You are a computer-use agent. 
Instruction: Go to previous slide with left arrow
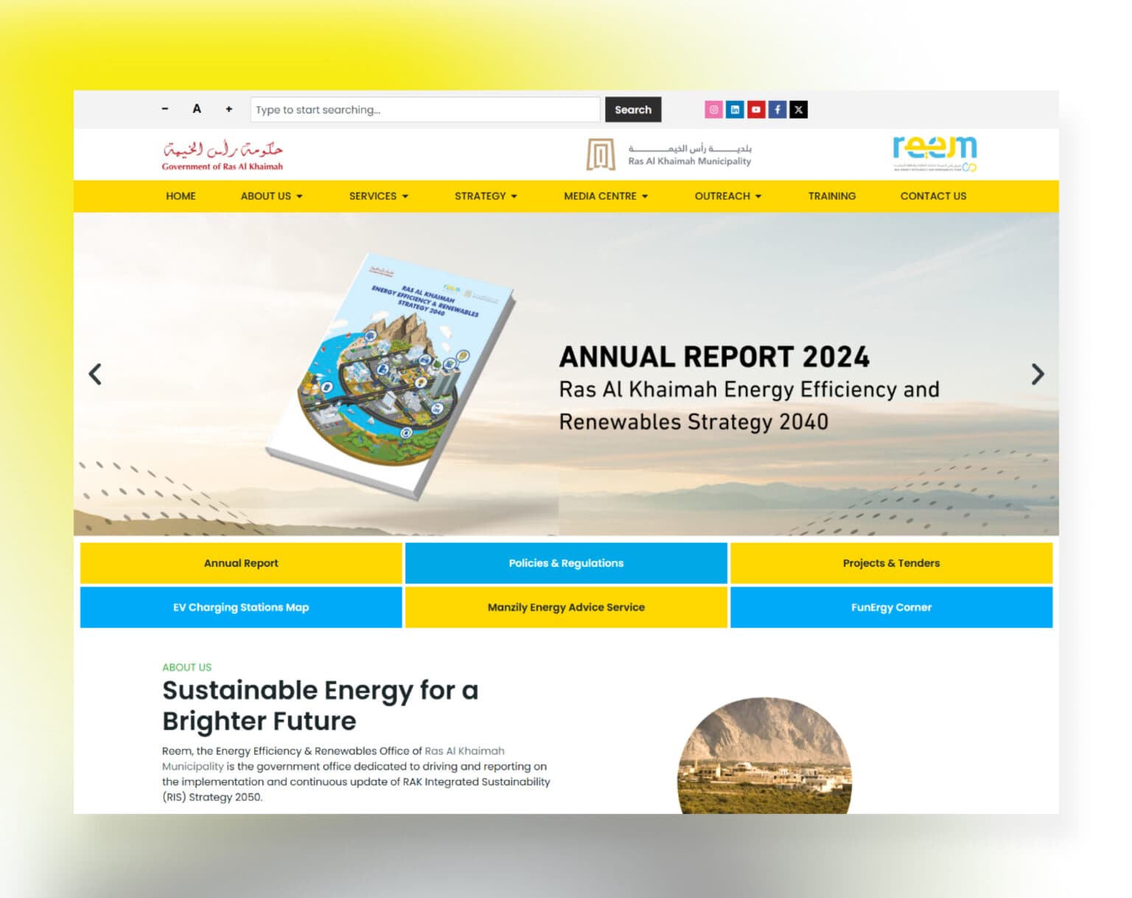[x=95, y=374]
